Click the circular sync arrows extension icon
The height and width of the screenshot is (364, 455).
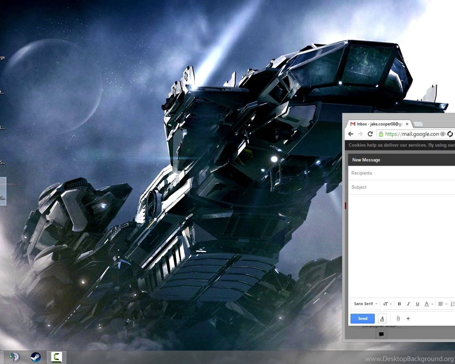(x=450, y=134)
